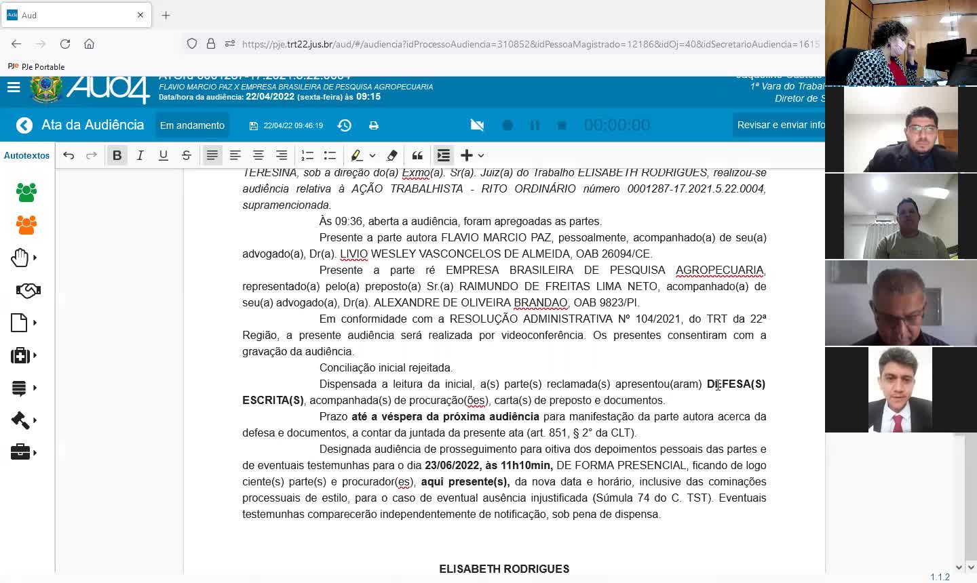This screenshot has height=583, width=977.
Task: Select the Aud browser tab
Action: click(x=76, y=15)
